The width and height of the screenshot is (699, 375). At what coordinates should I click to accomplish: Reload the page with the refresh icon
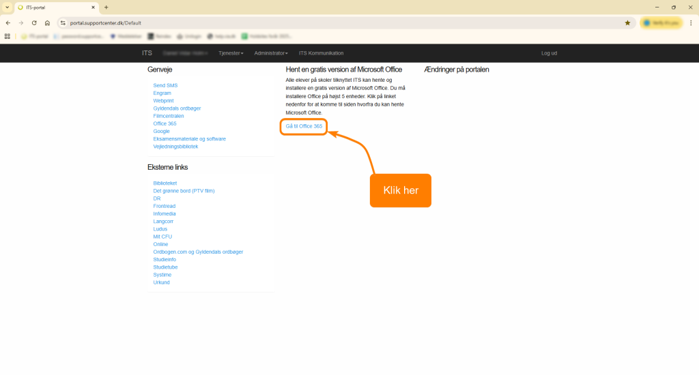(x=34, y=22)
